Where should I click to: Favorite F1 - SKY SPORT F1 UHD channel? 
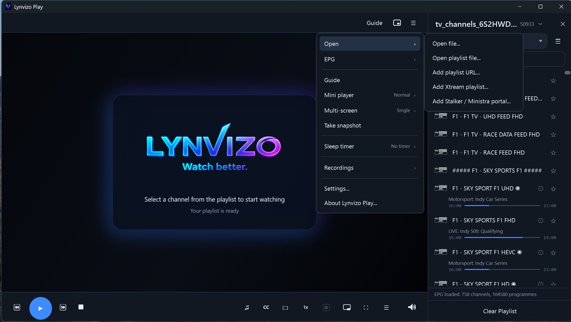tap(553, 189)
